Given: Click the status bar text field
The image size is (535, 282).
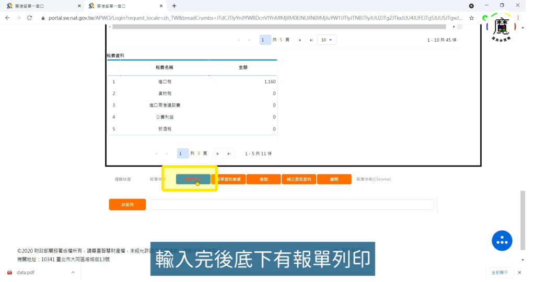Looking at the screenshot, I should [293, 205].
